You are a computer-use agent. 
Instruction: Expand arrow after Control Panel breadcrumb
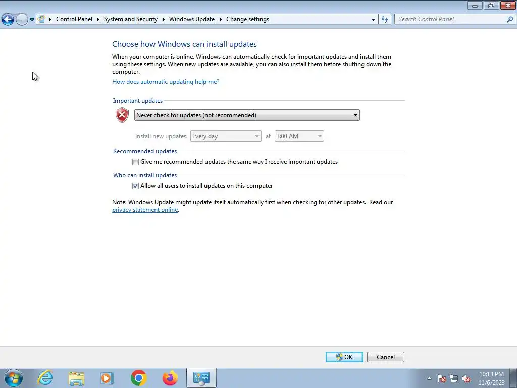[98, 20]
